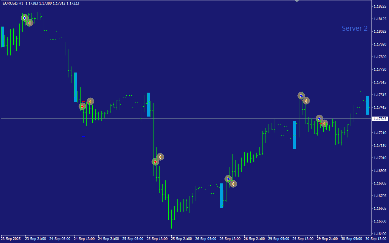
Task: Click the blue signal badge near the 29 Sep high
Action: pyautogui.click(x=301, y=96)
